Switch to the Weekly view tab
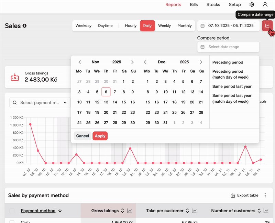Viewport: 275px width, 223px height. [x=164, y=26]
